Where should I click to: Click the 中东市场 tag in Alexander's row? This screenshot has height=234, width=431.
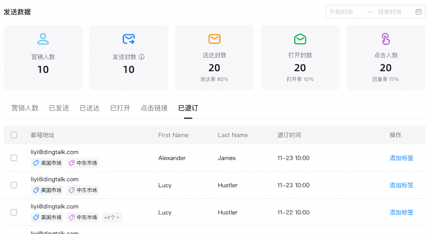pyautogui.click(x=83, y=163)
